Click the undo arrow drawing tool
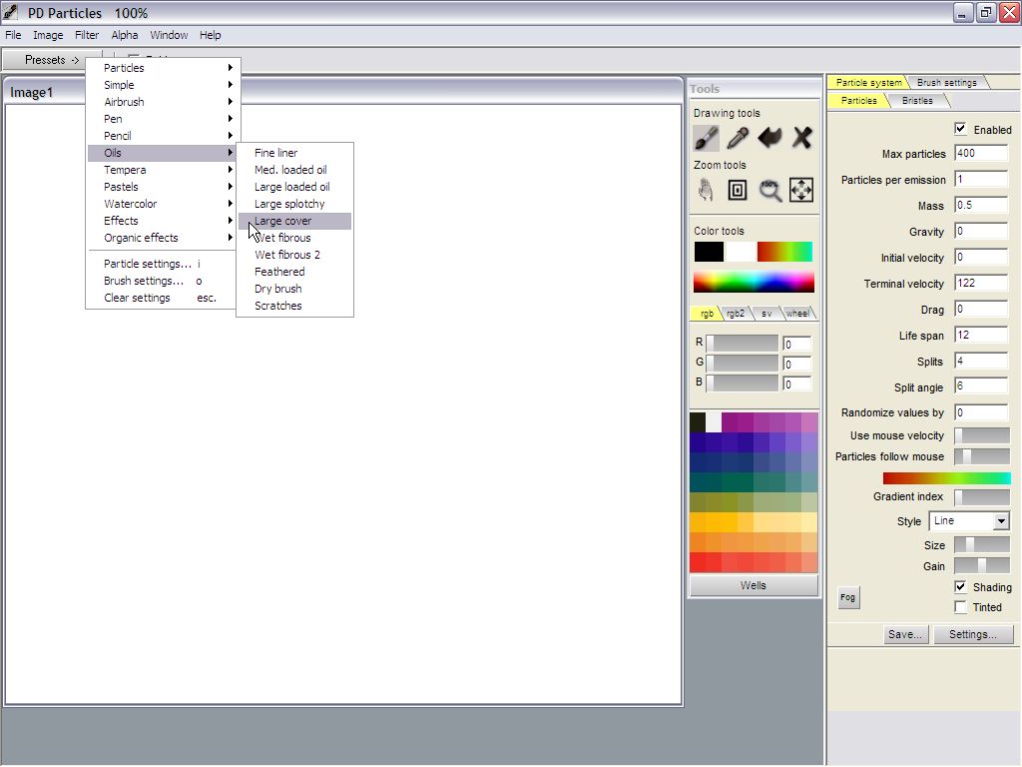The width and height of the screenshot is (1022, 767). tap(769, 137)
